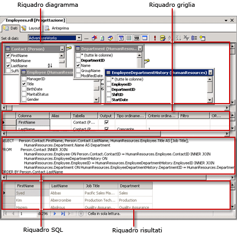Click the Employee table scroll-down arrow
237x235 pixels.
[96, 100]
